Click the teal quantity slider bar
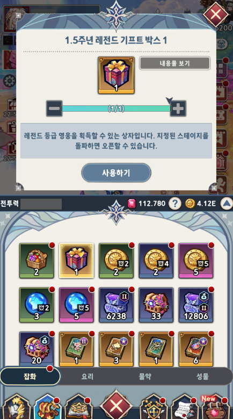The width and height of the screenshot is (233, 419). pyautogui.click(x=116, y=109)
